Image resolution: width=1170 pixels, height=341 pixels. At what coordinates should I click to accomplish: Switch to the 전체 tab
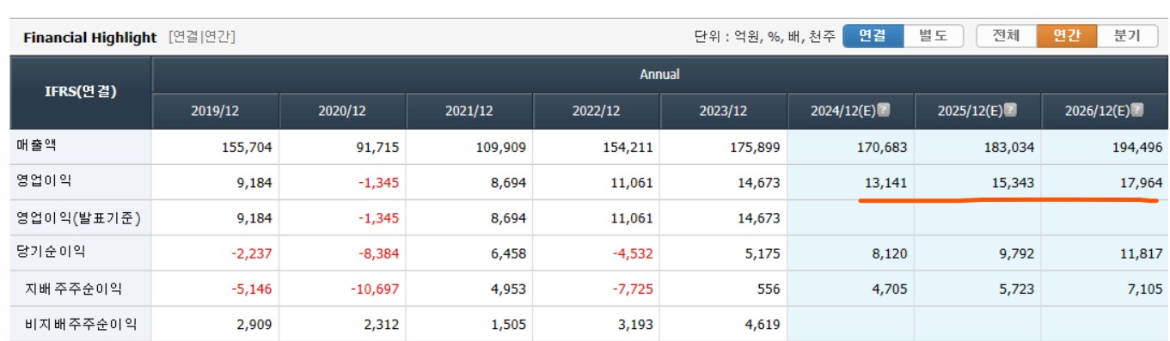(1006, 36)
